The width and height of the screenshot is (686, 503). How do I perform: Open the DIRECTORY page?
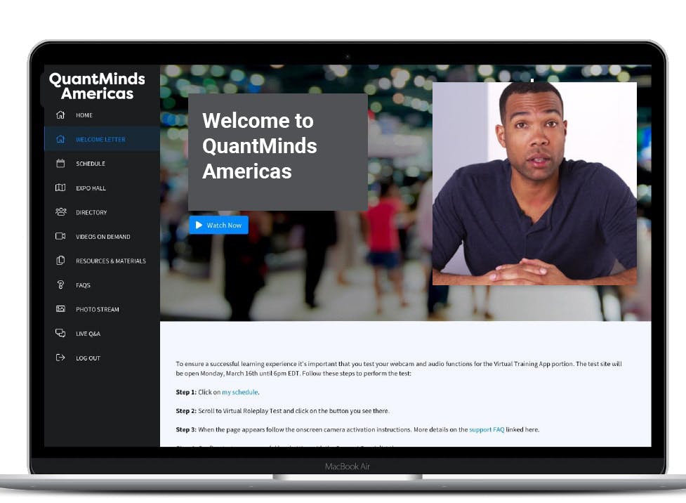tap(91, 212)
